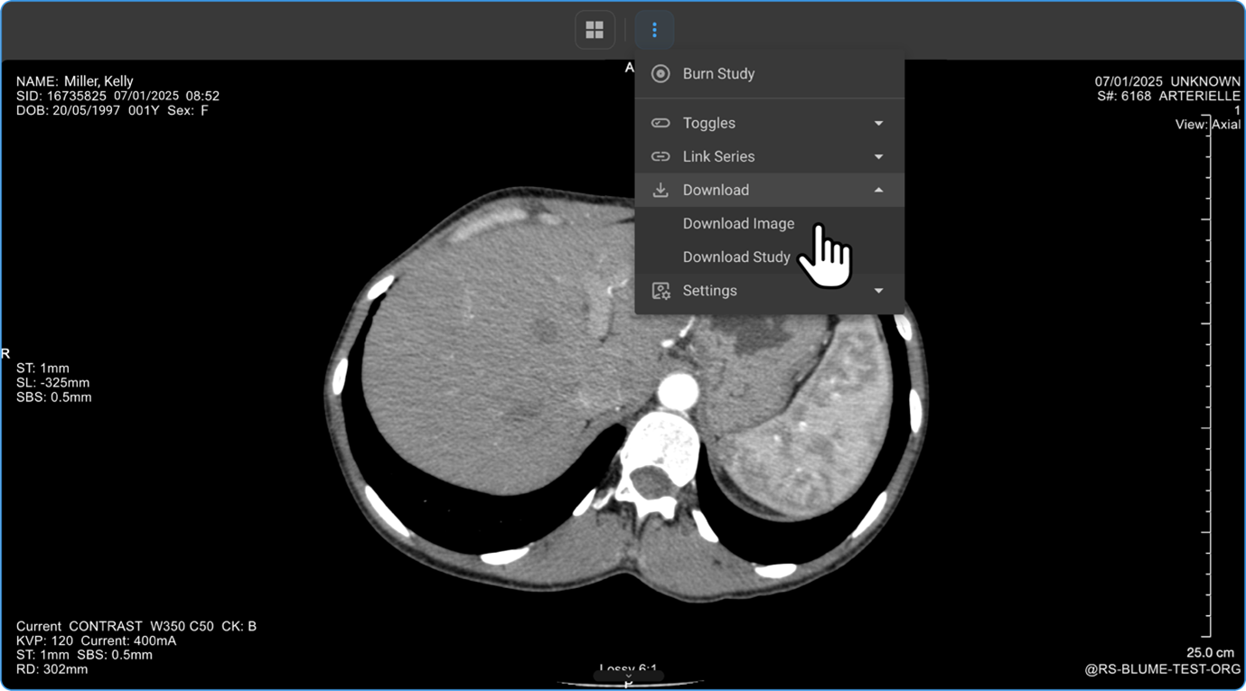Select the Link Series menu label
Screen dimensions: 1246x691
(x=718, y=156)
